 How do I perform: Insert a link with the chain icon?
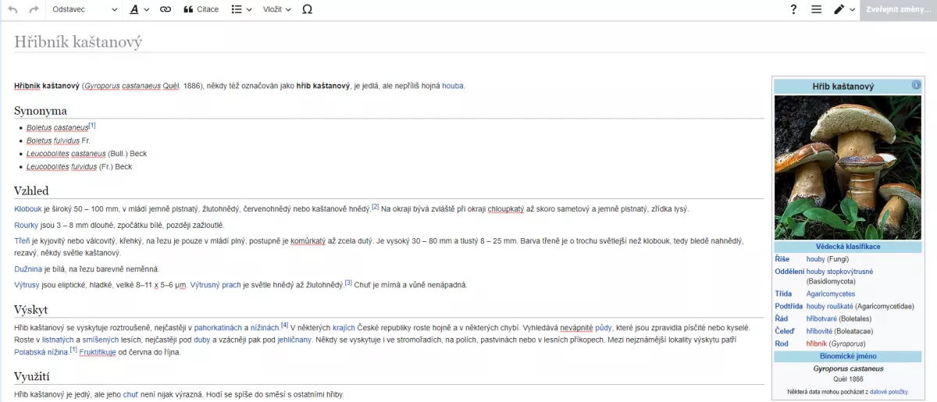pos(165,9)
